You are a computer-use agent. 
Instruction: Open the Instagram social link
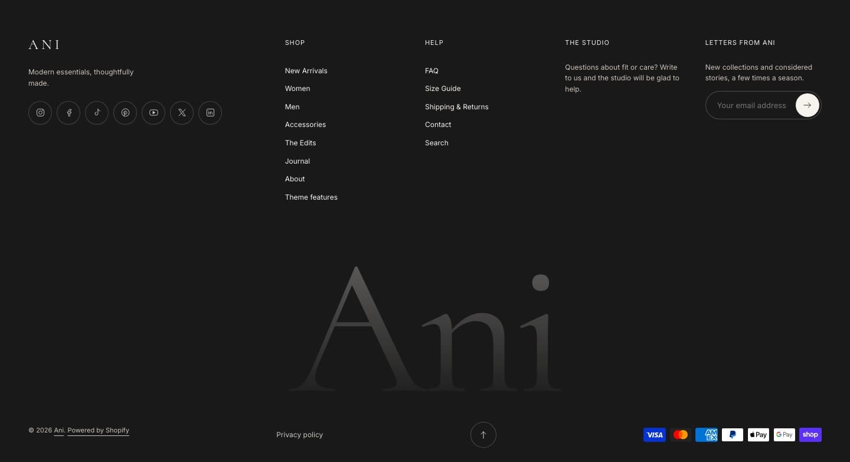40,113
